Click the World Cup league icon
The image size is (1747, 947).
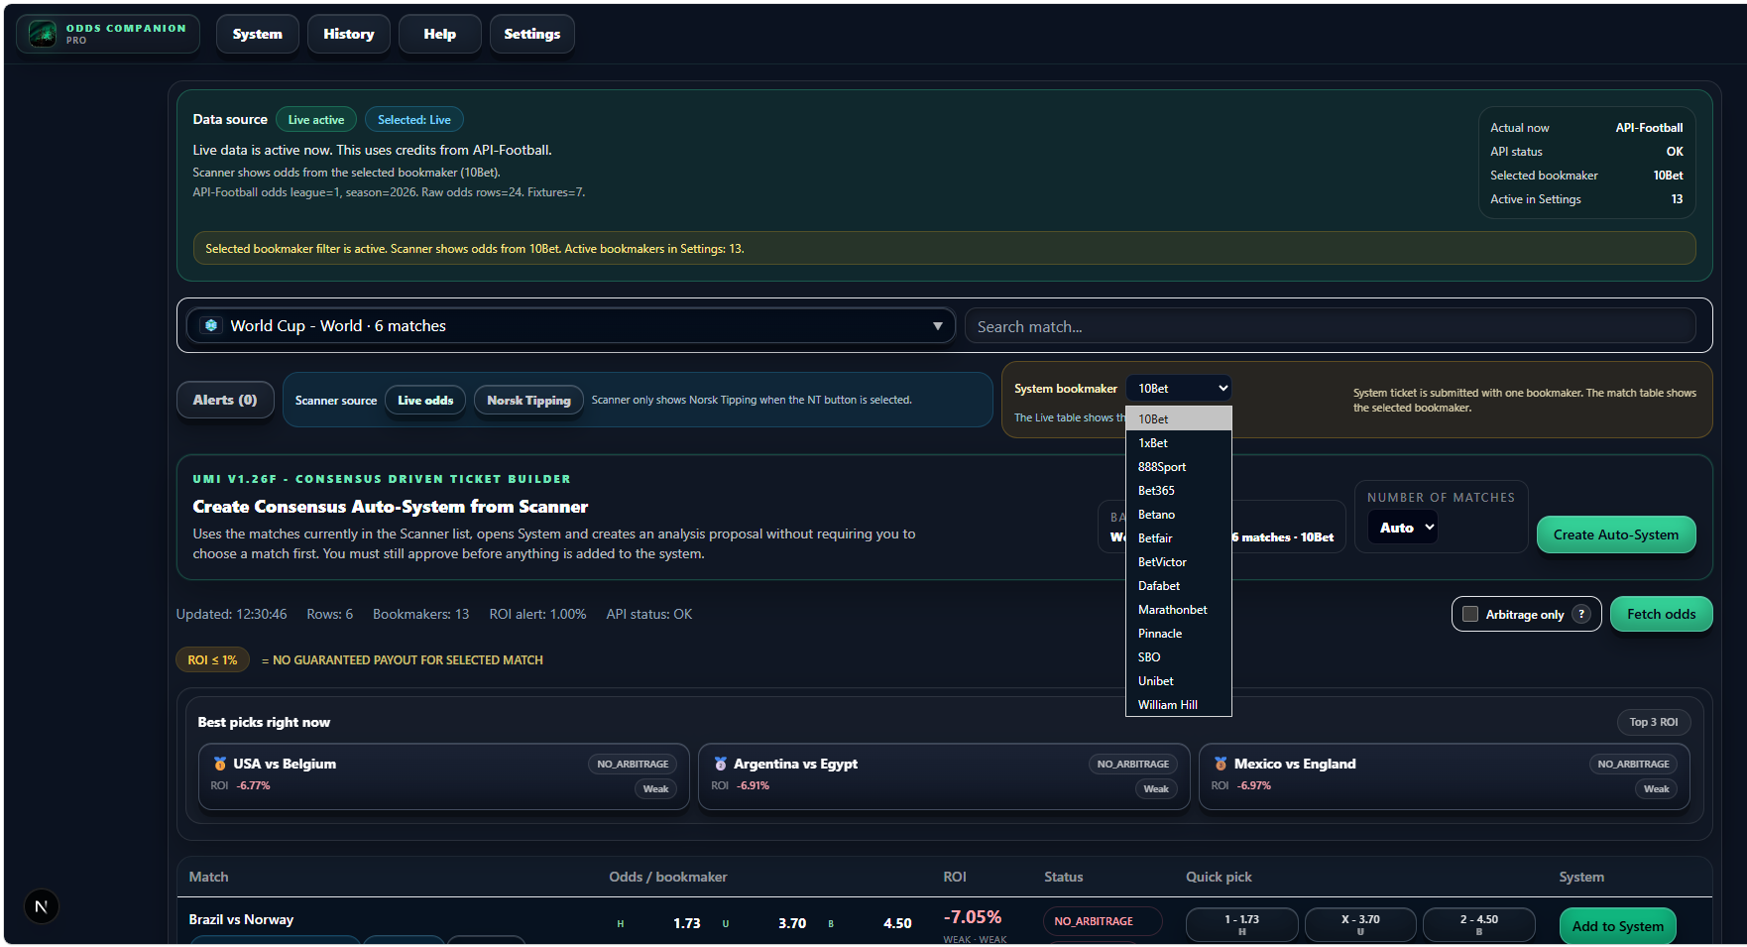(x=211, y=325)
